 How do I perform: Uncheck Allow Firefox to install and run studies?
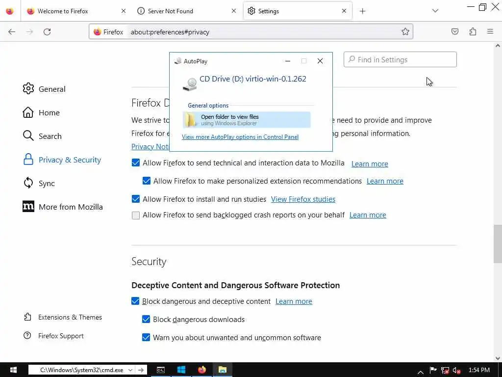tap(136, 199)
